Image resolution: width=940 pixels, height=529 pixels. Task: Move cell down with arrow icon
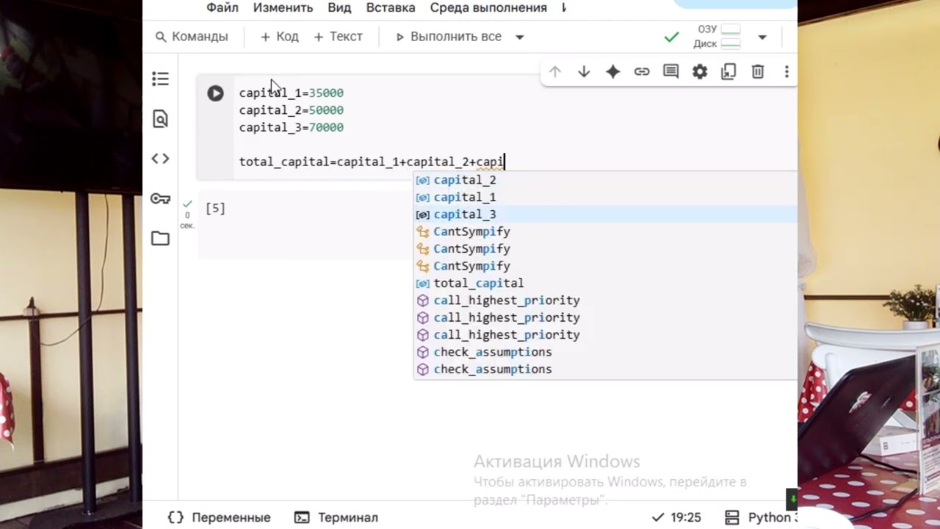[584, 71]
